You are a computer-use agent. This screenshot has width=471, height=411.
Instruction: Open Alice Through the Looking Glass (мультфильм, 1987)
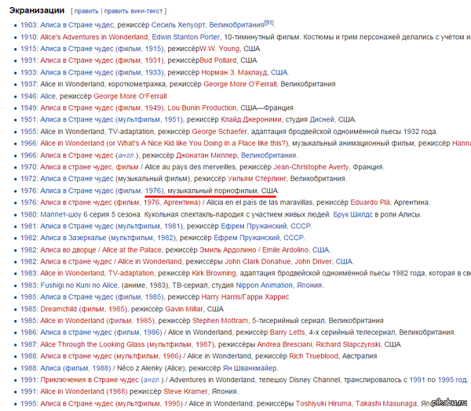tap(127, 344)
